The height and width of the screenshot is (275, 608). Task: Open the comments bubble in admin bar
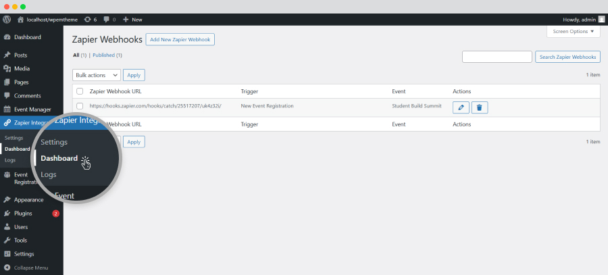[x=109, y=20]
